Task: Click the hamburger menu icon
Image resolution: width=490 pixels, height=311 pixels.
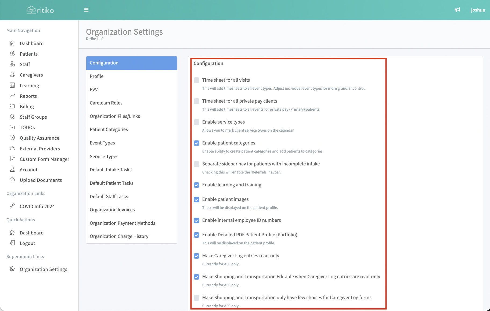Action: pyautogui.click(x=86, y=10)
